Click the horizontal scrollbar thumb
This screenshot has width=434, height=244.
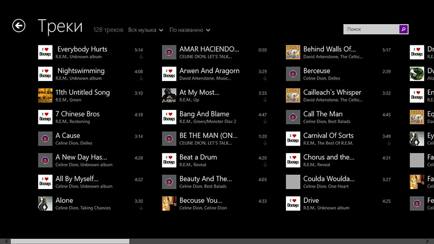[x=70, y=242]
